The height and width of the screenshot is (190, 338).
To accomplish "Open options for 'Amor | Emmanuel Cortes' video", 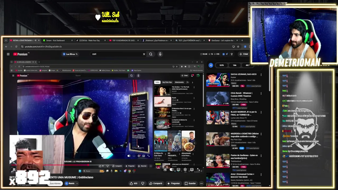I will pos(261,174).
